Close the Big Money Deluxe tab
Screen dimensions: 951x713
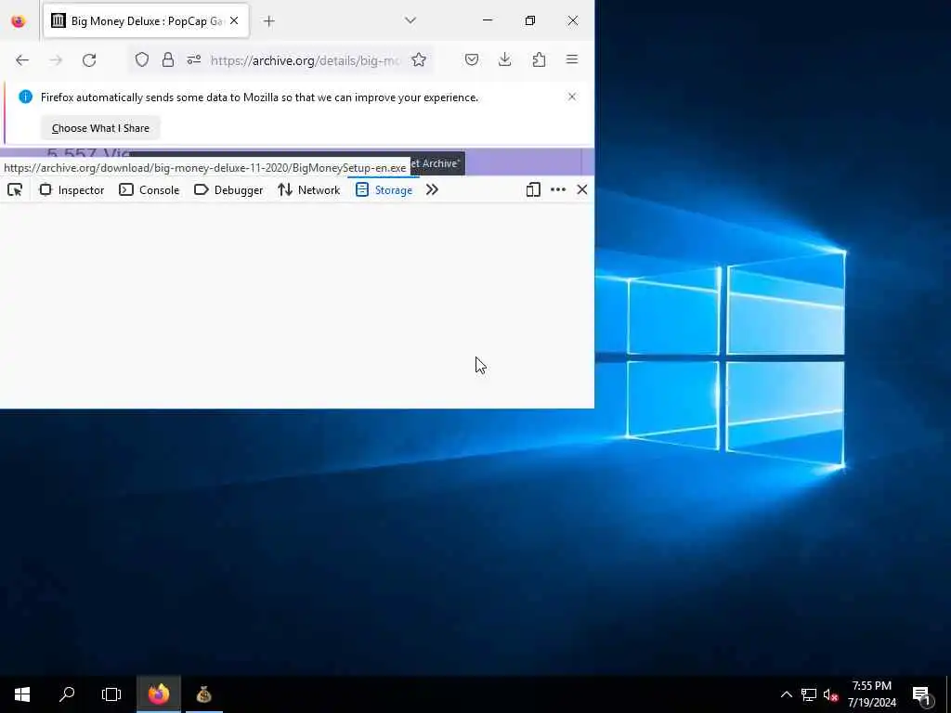click(234, 20)
